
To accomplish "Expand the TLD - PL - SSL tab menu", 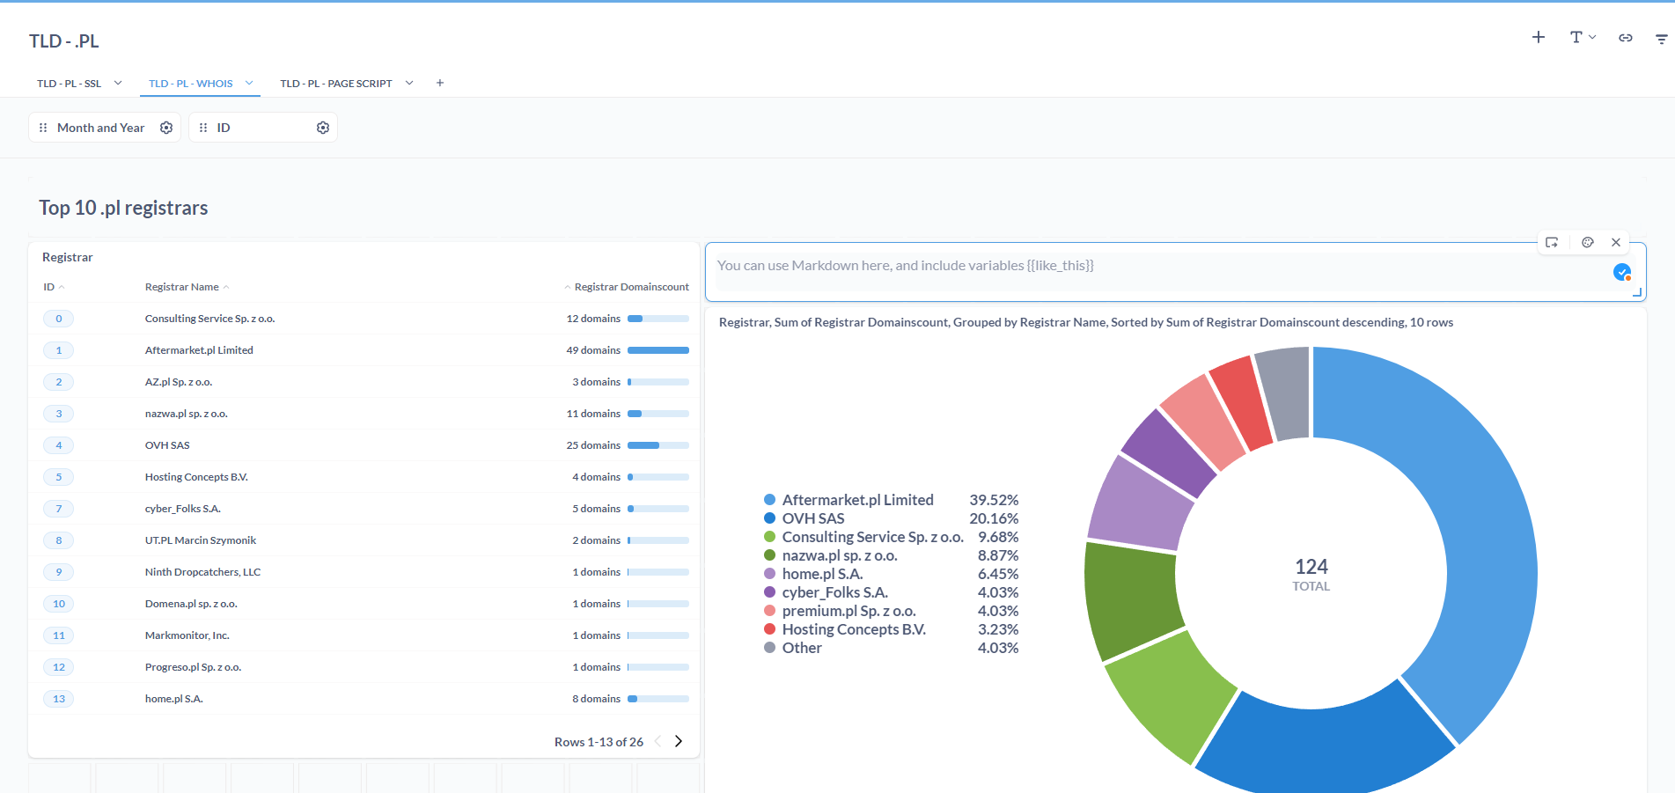I will 118,83.
